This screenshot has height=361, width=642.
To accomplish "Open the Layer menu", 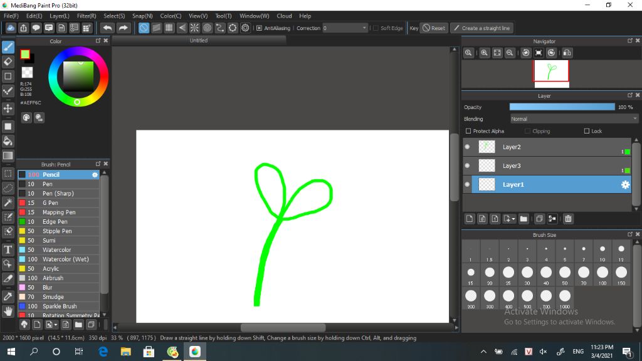I will (60, 16).
